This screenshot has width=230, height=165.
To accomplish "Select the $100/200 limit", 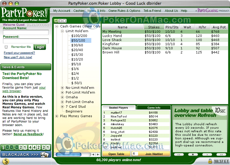I will coord(79,36).
